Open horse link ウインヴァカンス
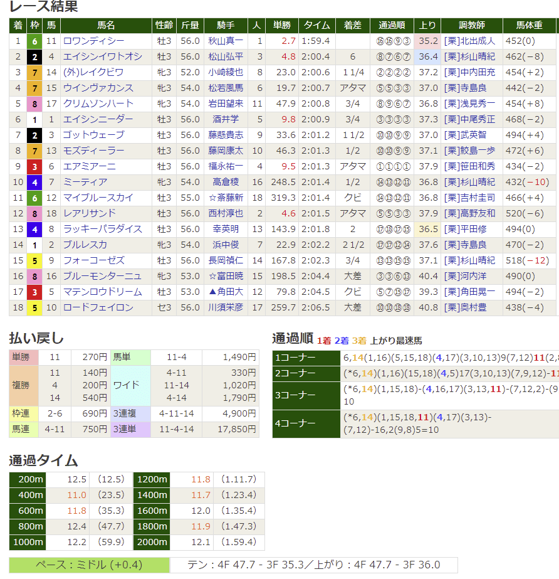 pos(98,88)
